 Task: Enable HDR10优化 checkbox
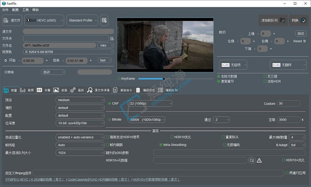tap(172, 137)
